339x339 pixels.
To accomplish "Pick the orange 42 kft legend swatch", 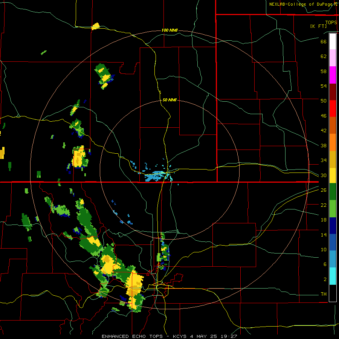I will (x=333, y=142).
